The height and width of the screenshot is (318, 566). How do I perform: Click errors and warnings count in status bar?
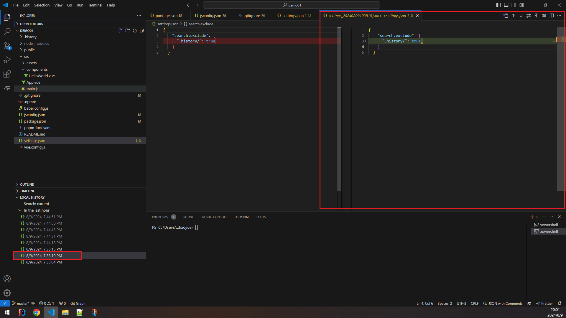click(47, 303)
